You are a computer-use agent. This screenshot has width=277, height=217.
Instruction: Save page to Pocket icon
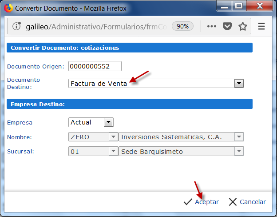(227, 26)
